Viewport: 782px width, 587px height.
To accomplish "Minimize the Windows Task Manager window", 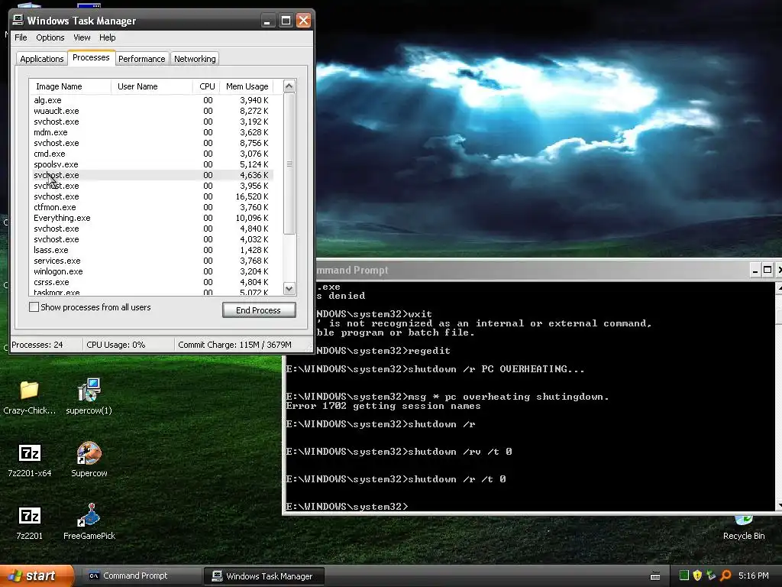I will point(268,21).
